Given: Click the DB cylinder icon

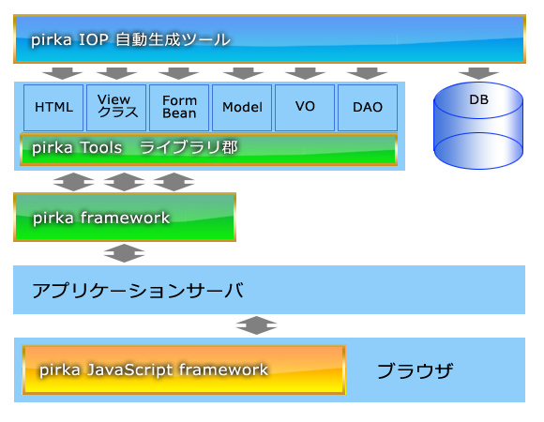Looking at the screenshot, I should 478,126.
